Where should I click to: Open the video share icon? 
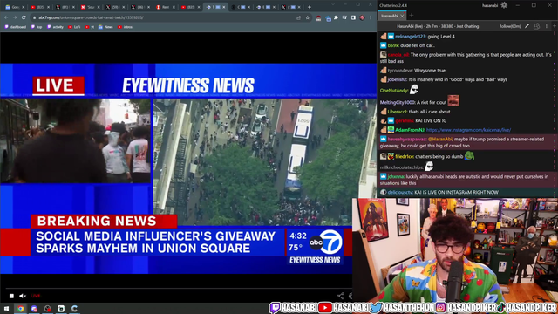click(x=340, y=296)
